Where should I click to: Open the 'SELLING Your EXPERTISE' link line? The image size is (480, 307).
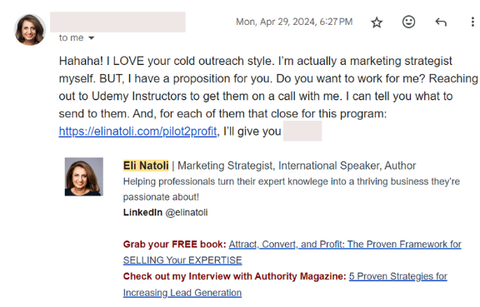pos(182,260)
